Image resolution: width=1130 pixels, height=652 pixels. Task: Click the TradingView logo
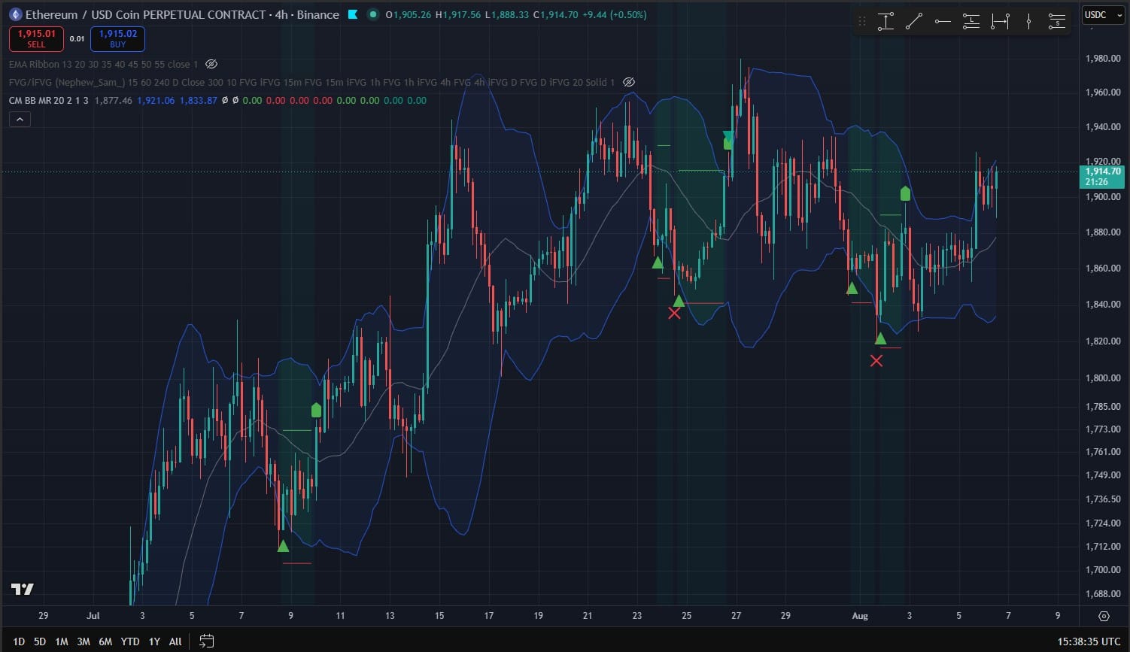point(22,589)
